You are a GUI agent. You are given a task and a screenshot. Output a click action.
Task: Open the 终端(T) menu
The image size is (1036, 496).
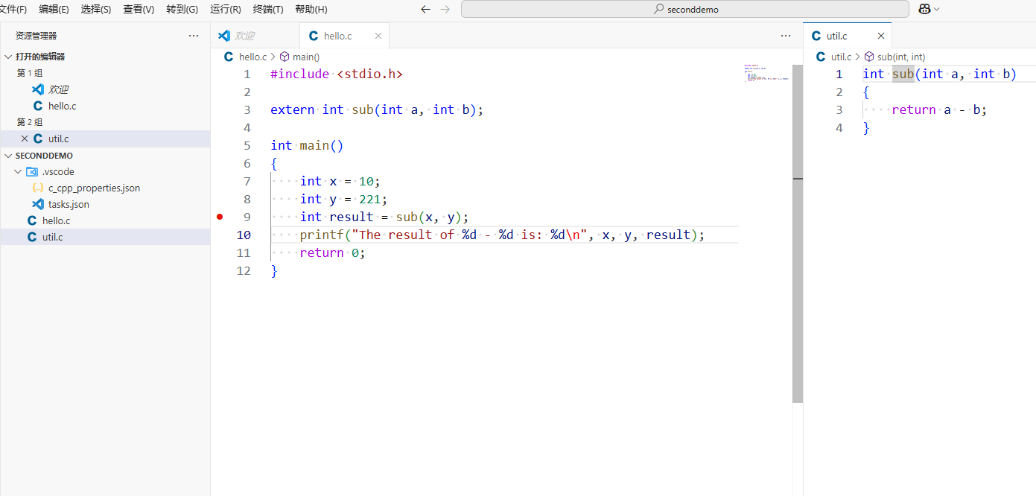(x=268, y=10)
